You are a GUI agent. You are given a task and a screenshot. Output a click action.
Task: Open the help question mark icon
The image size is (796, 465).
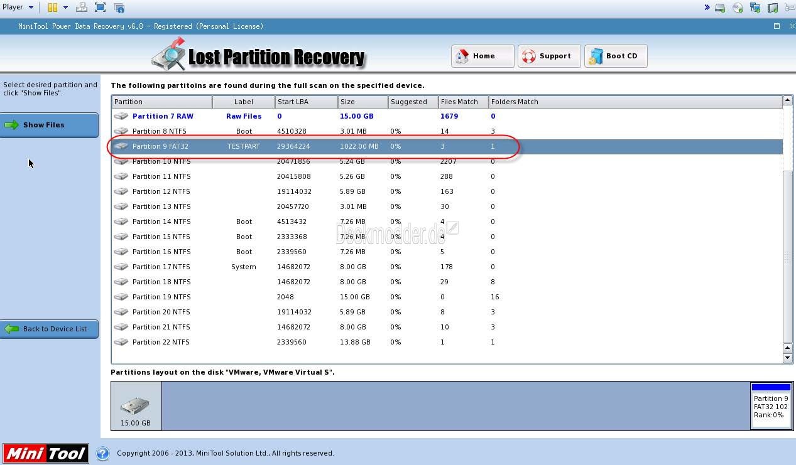point(102,453)
